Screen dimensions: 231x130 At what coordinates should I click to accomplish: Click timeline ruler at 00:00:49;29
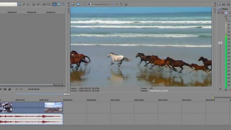pos(67,100)
